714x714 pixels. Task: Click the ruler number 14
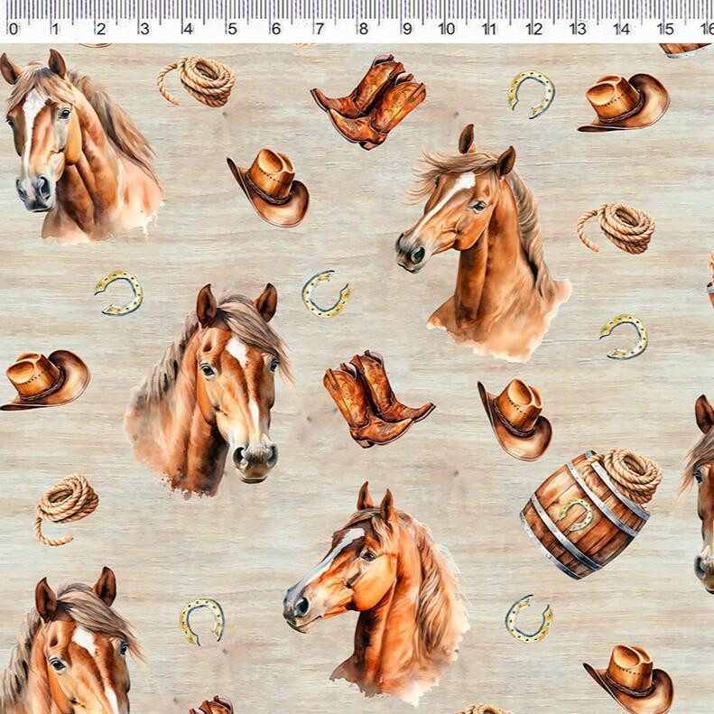pos(621,29)
